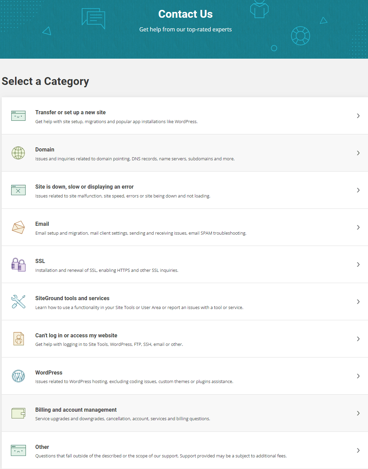368x469 pixels.
Task: Click the WordPress logo icon
Action: [18, 376]
